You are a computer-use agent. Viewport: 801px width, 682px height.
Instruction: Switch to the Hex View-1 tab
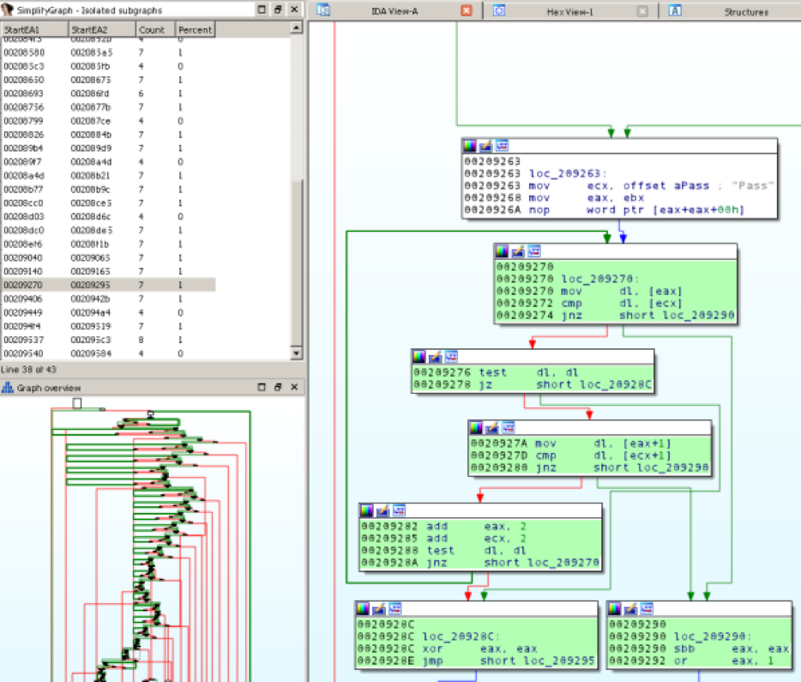click(570, 12)
